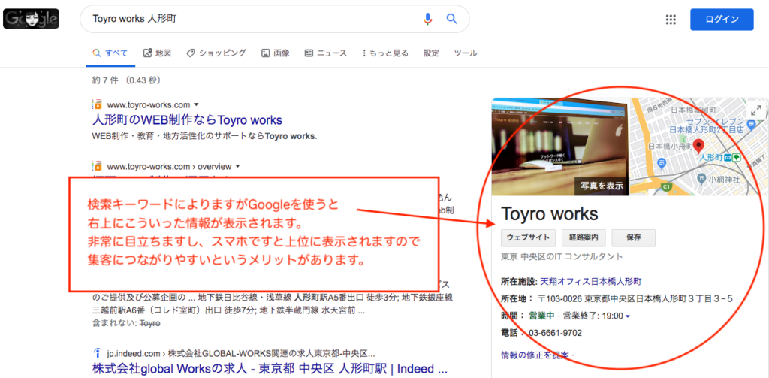Click favicon of the toyro-works.com overview result

click(x=97, y=166)
